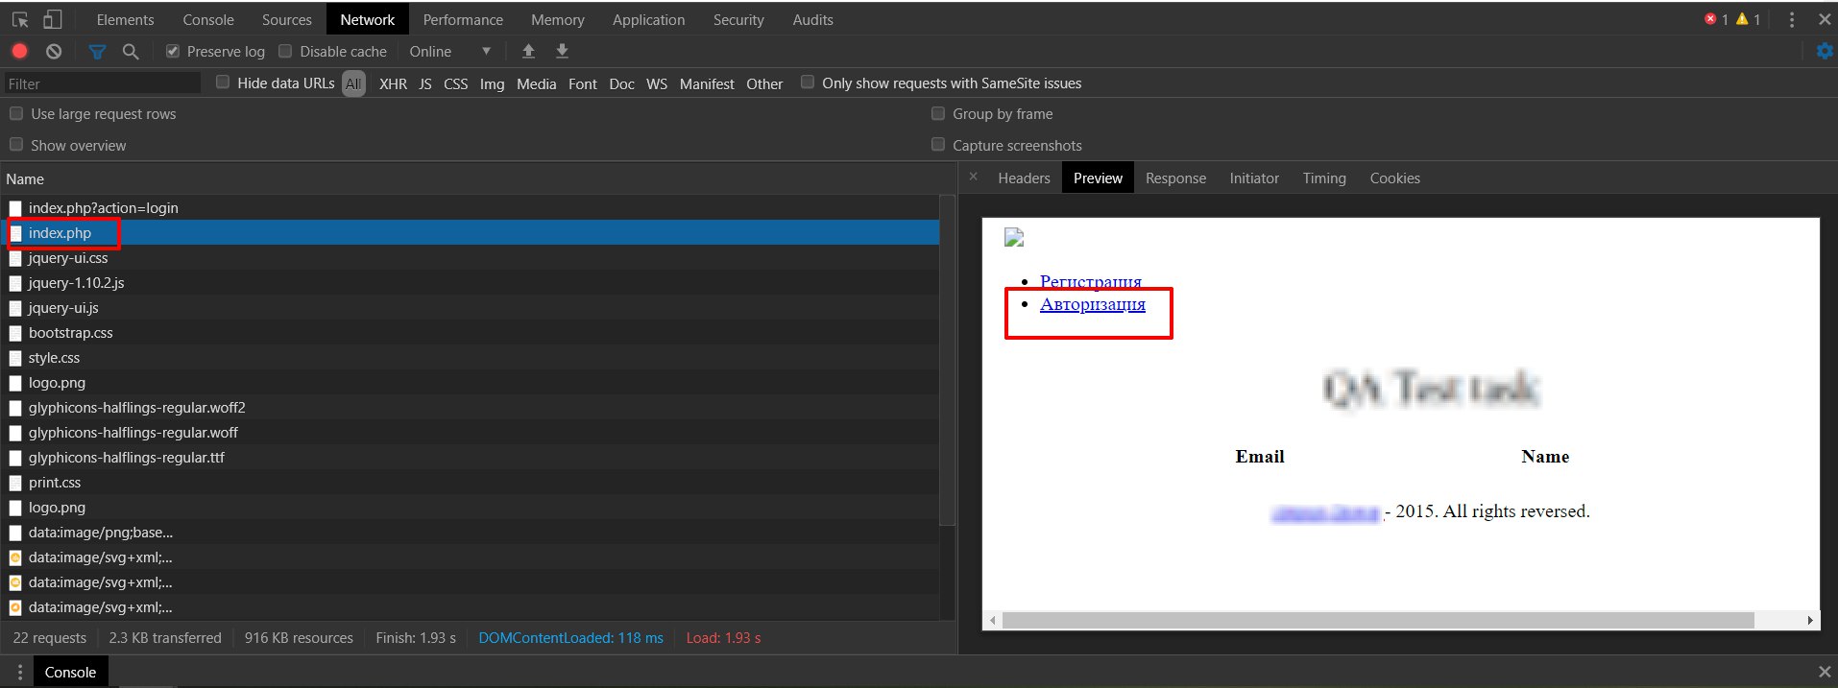Image resolution: width=1838 pixels, height=688 pixels.
Task: Check Group by frame
Action: click(938, 113)
